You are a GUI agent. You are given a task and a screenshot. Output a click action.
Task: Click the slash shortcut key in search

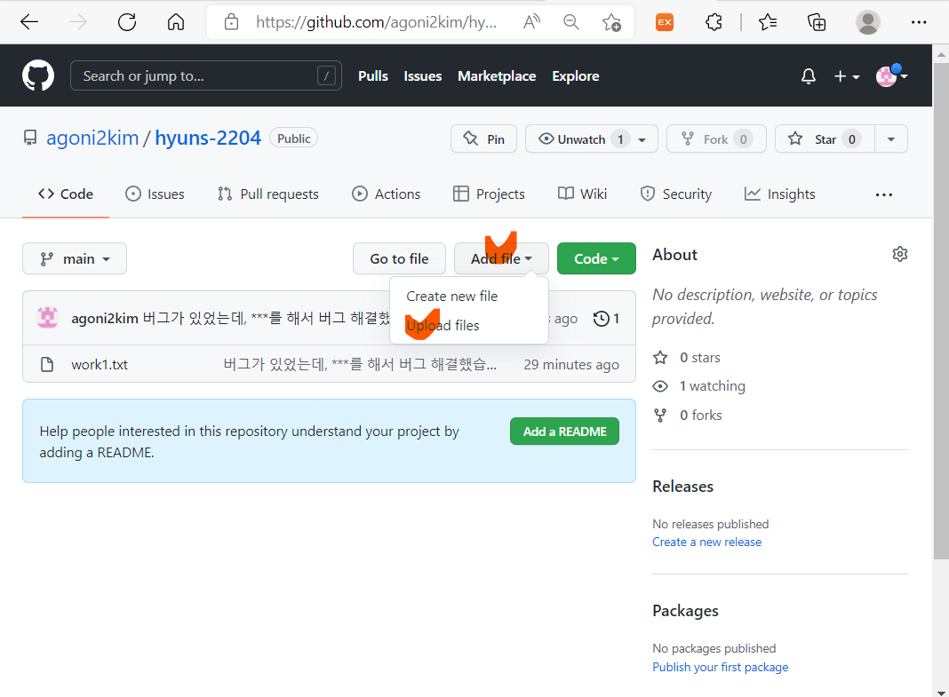tap(326, 75)
